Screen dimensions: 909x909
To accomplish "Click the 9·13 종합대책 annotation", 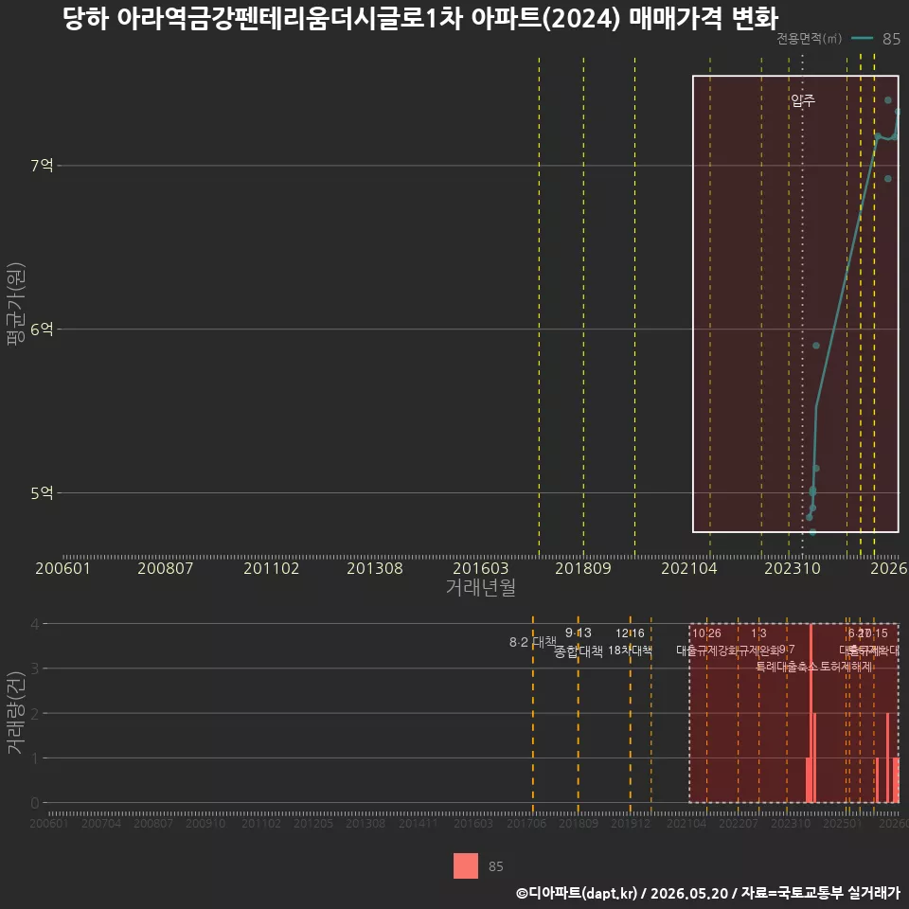I will pos(578,642).
